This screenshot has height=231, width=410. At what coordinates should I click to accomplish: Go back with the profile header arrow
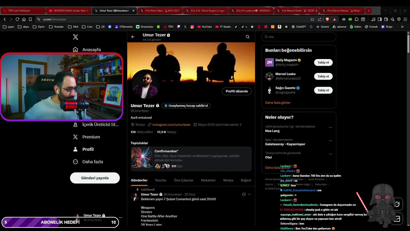pyautogui.click(x=133, y=37)
